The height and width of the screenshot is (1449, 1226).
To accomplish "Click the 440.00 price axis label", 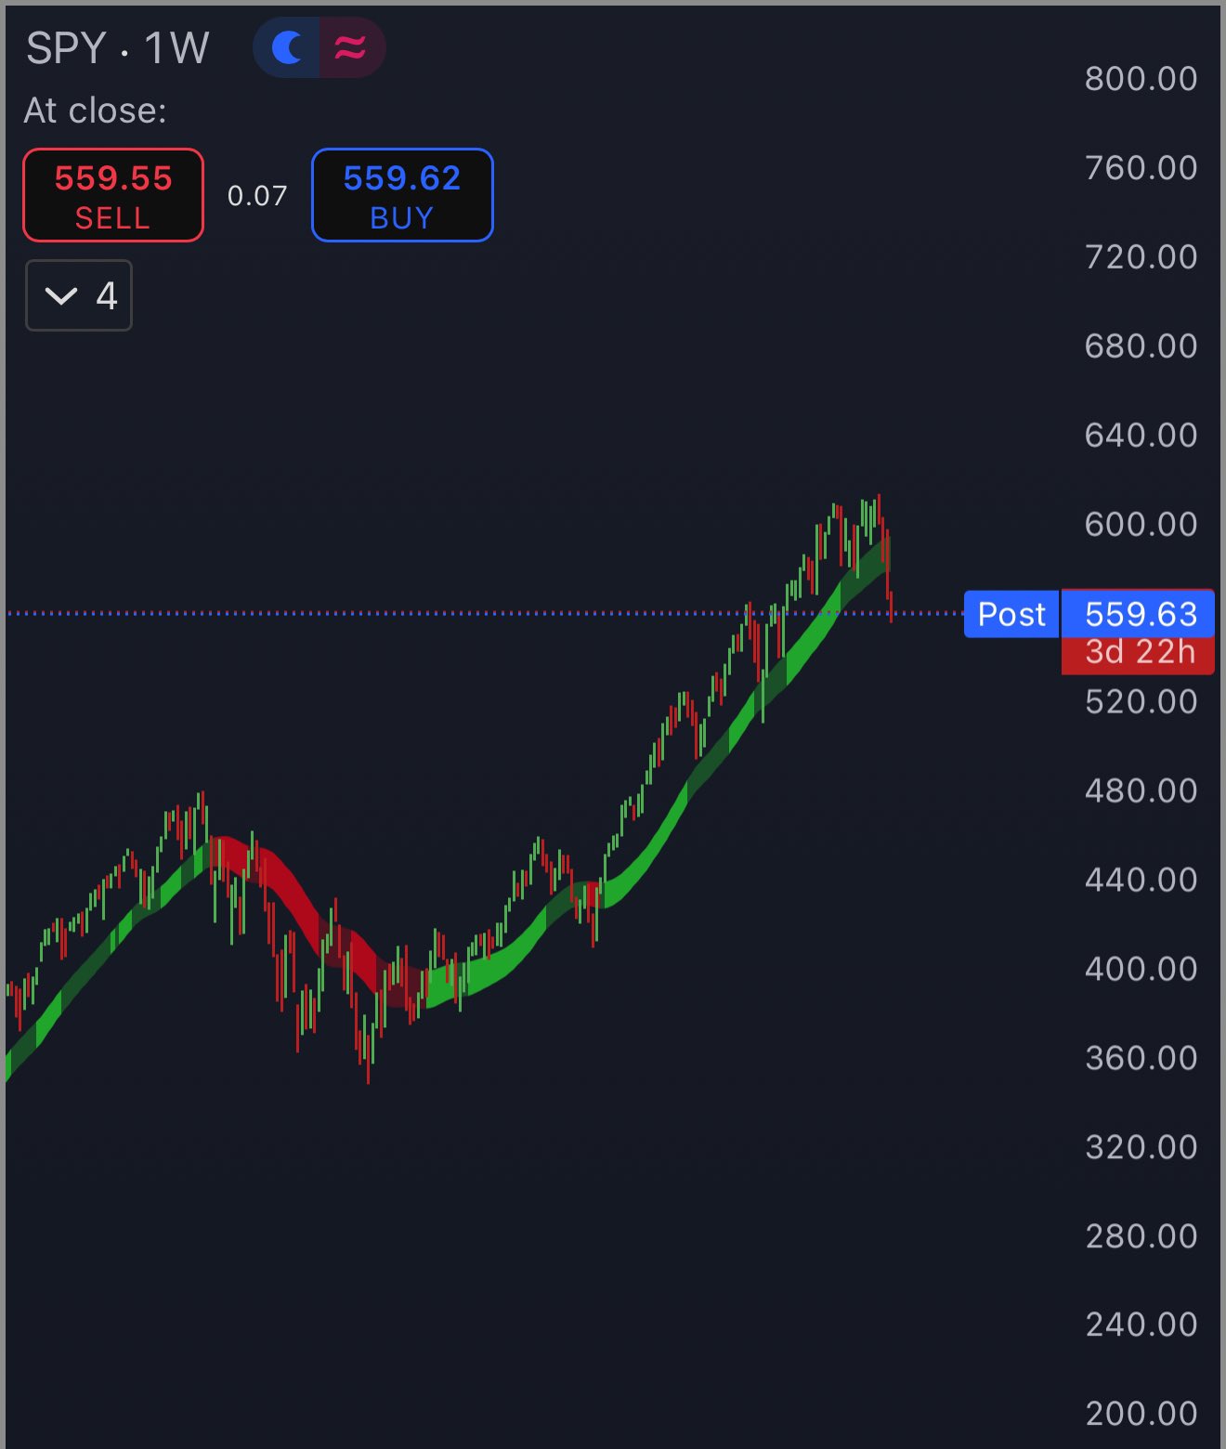I will pyautogui.click(x=1141, y=880).
